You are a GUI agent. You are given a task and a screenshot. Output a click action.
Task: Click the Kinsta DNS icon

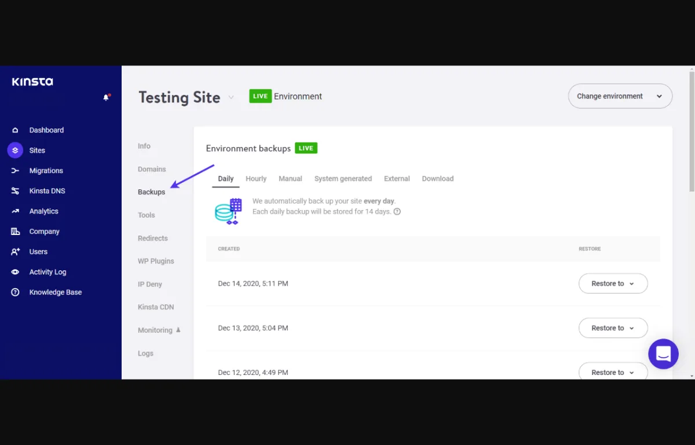(x=15, y=191)
